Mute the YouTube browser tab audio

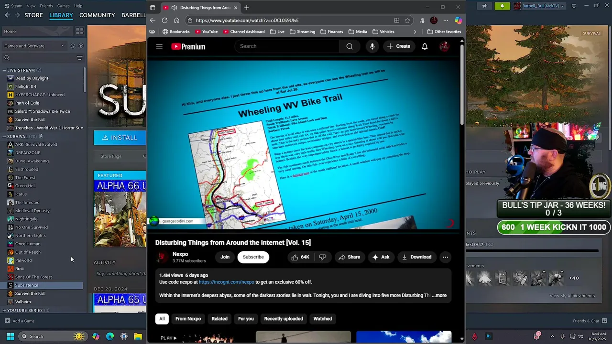pos(174,8)
